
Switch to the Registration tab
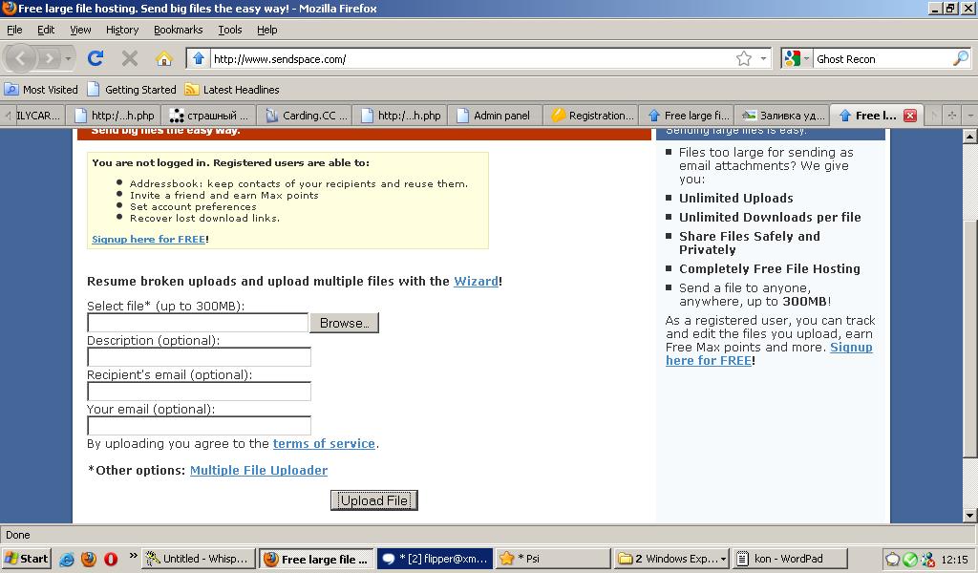coord(591,116)
